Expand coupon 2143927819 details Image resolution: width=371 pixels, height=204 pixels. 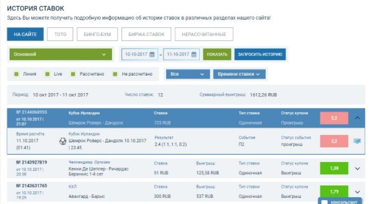357,169
